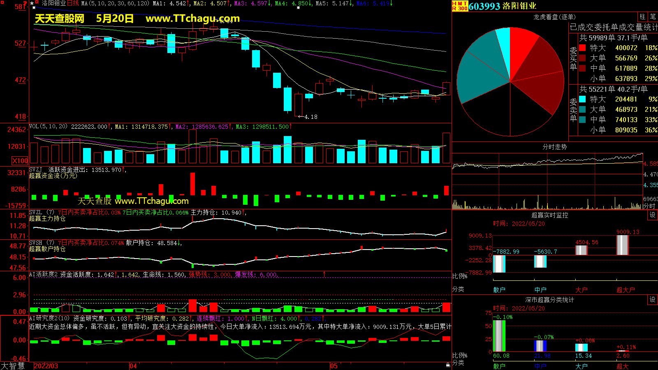Click the red up-arrow marker in AI活跃度 panel

click(324, 274)
